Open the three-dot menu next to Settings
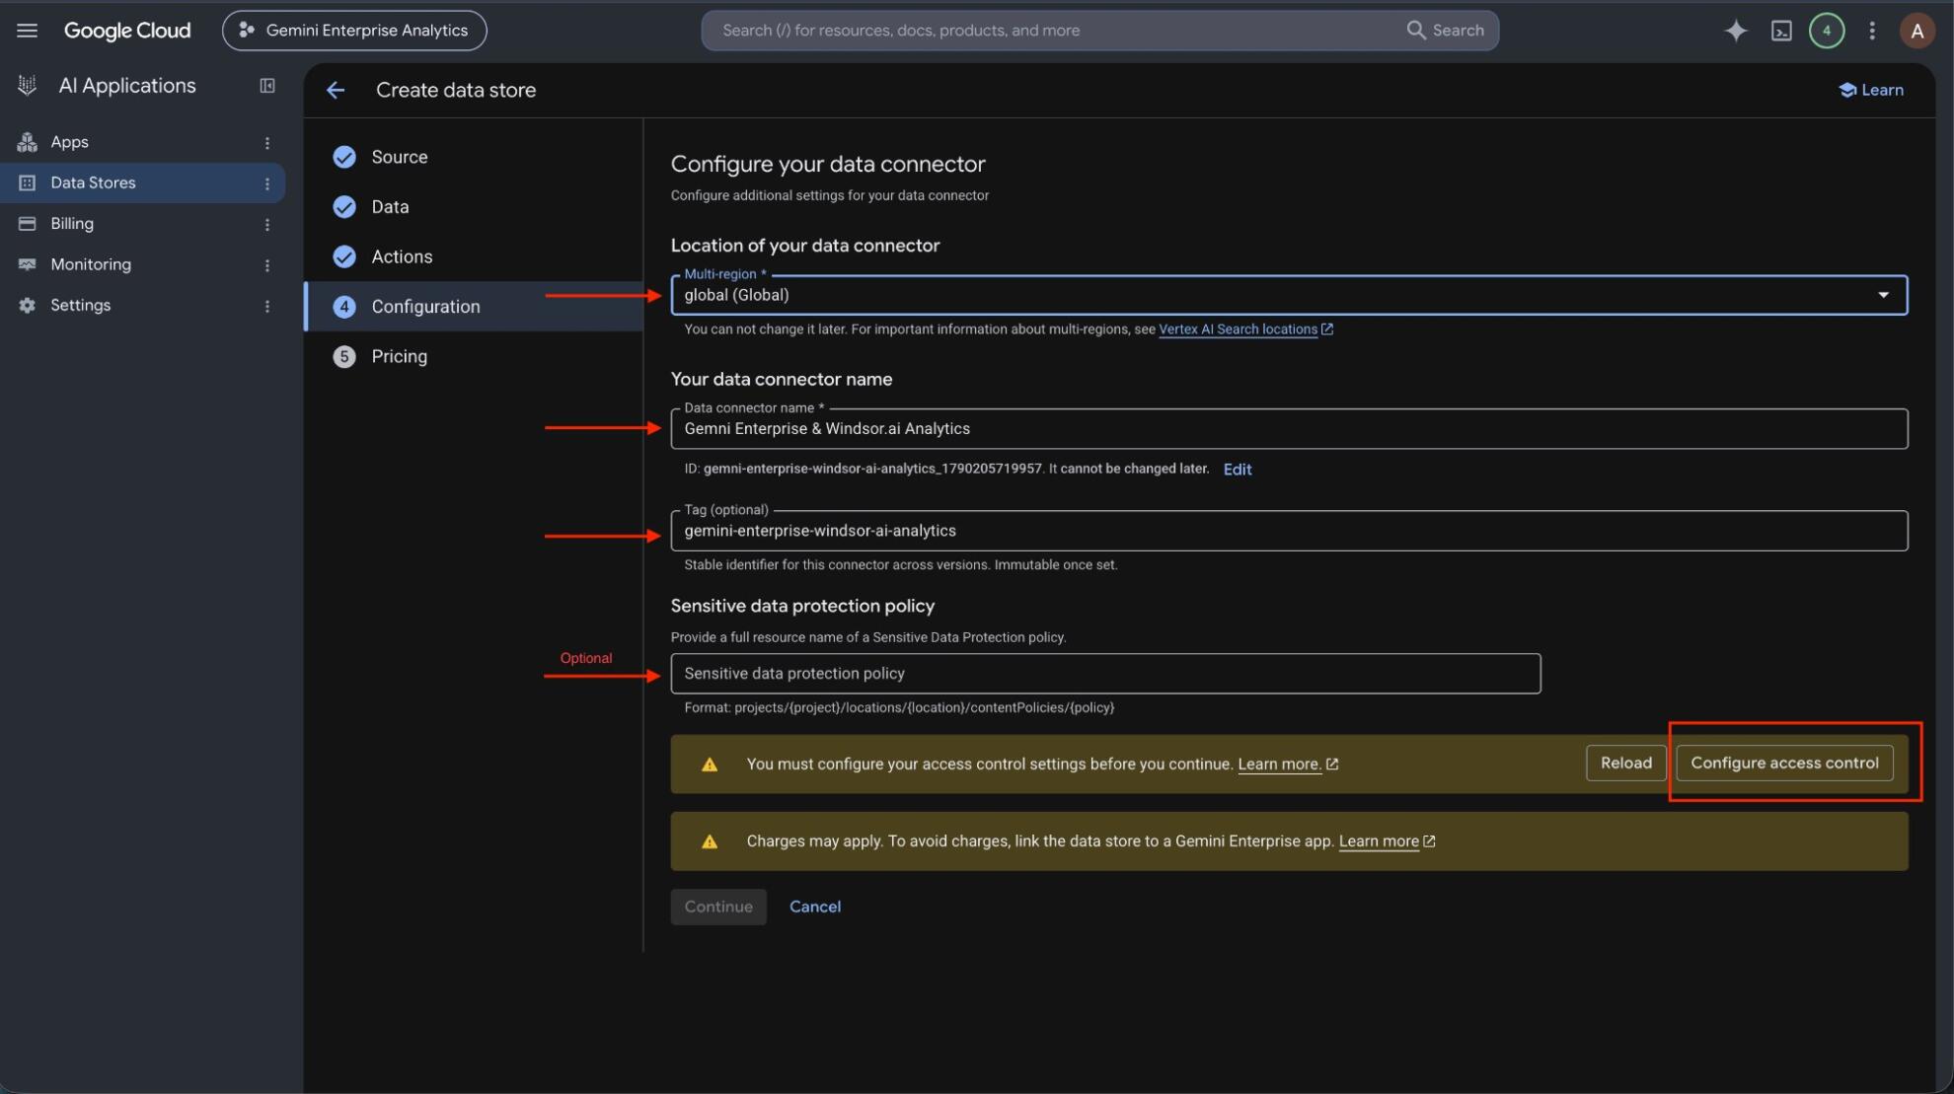The image size is (1954, 1094). click(x=266, y=306)
